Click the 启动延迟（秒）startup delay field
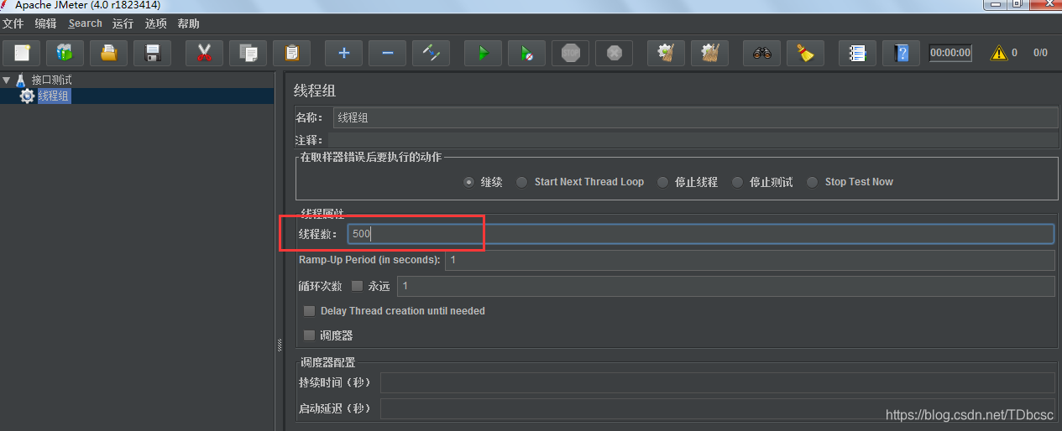 (x=718, y=409)
